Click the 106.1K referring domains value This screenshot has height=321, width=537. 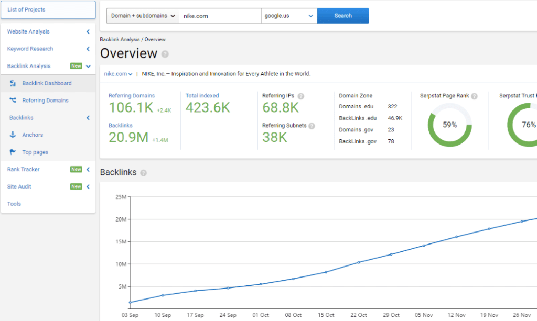tap(131, 108)
